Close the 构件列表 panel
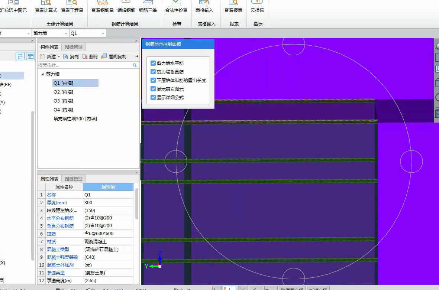The width and height of the screenshot is (439, 290). coord(136,41)
